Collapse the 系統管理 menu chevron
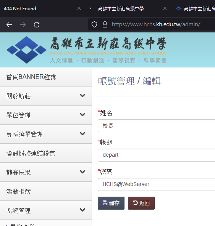215x226 pixels. pos(82,210)
